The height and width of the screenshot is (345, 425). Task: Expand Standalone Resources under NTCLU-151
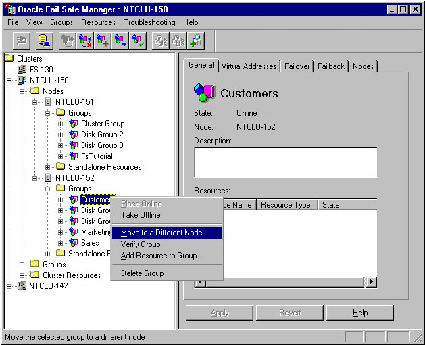coord(48,167)
